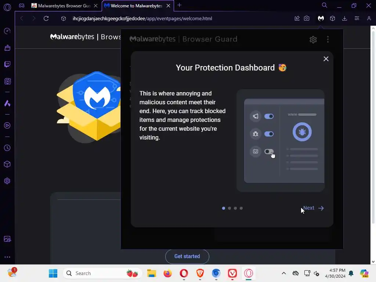This screenshot has height=282, width=376.
Task: Open the widgets icon in taskbar
Action: (x=12, y=273)
